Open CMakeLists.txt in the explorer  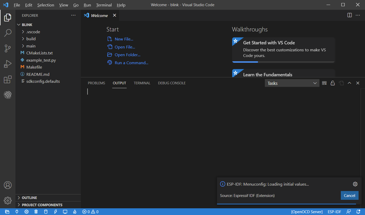click(x=48, y=53)
